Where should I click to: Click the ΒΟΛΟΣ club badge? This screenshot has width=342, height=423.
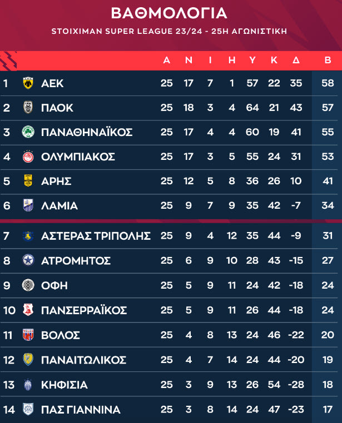(27, 335)
